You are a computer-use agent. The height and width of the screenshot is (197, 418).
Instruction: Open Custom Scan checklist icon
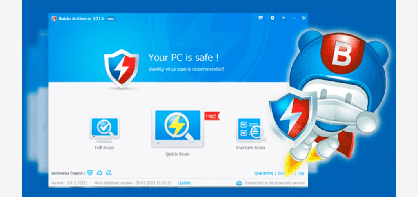coord(251,129)
